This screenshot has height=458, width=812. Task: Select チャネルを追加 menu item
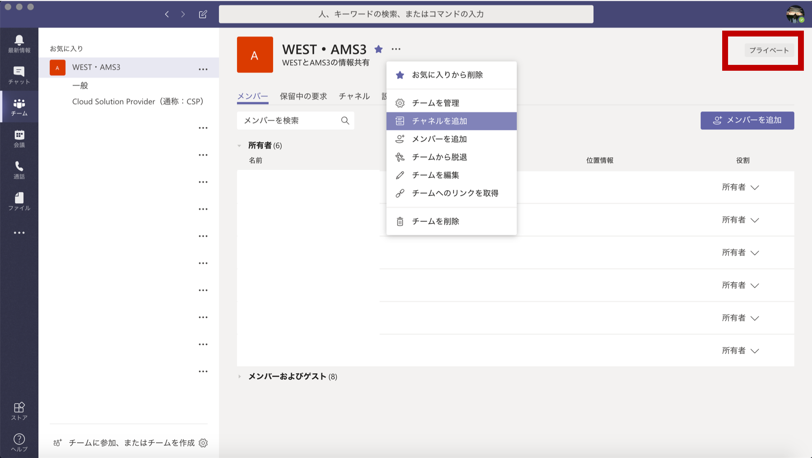pyautogui.click(x=451, y=121)
